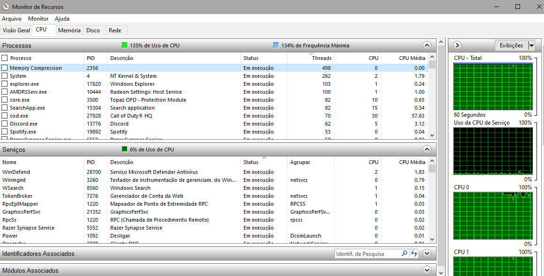Sort services by the Nome column header

pos(42,162)
